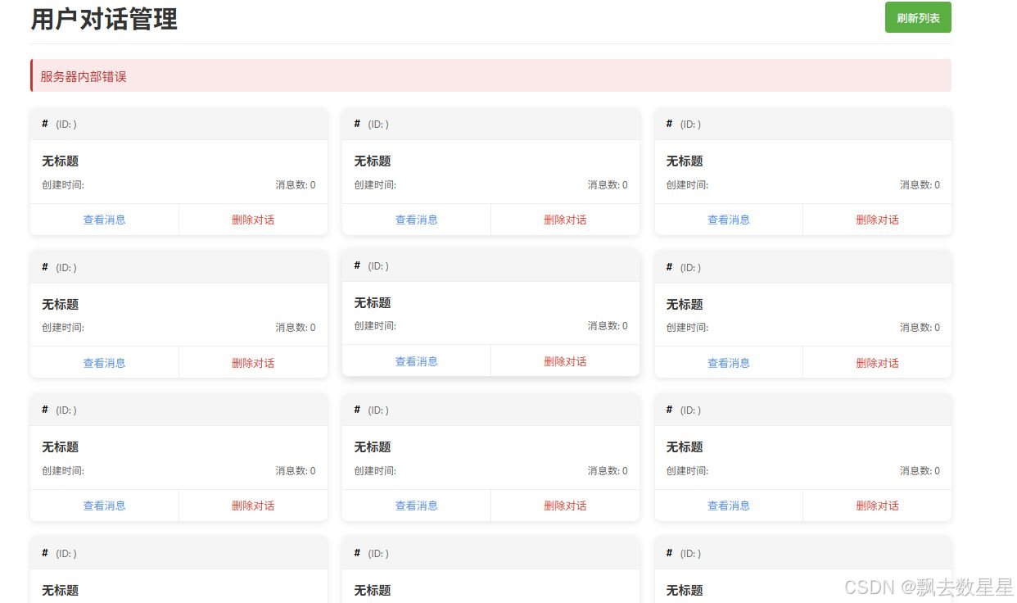This screenshot has height=603, width=1017.
Task: Choose 删除对话 in the first row's left card
Action: click(253, 220)
